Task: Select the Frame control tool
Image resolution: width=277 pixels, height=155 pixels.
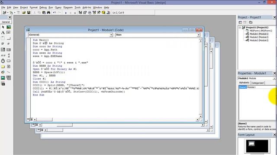Action: 3,38
